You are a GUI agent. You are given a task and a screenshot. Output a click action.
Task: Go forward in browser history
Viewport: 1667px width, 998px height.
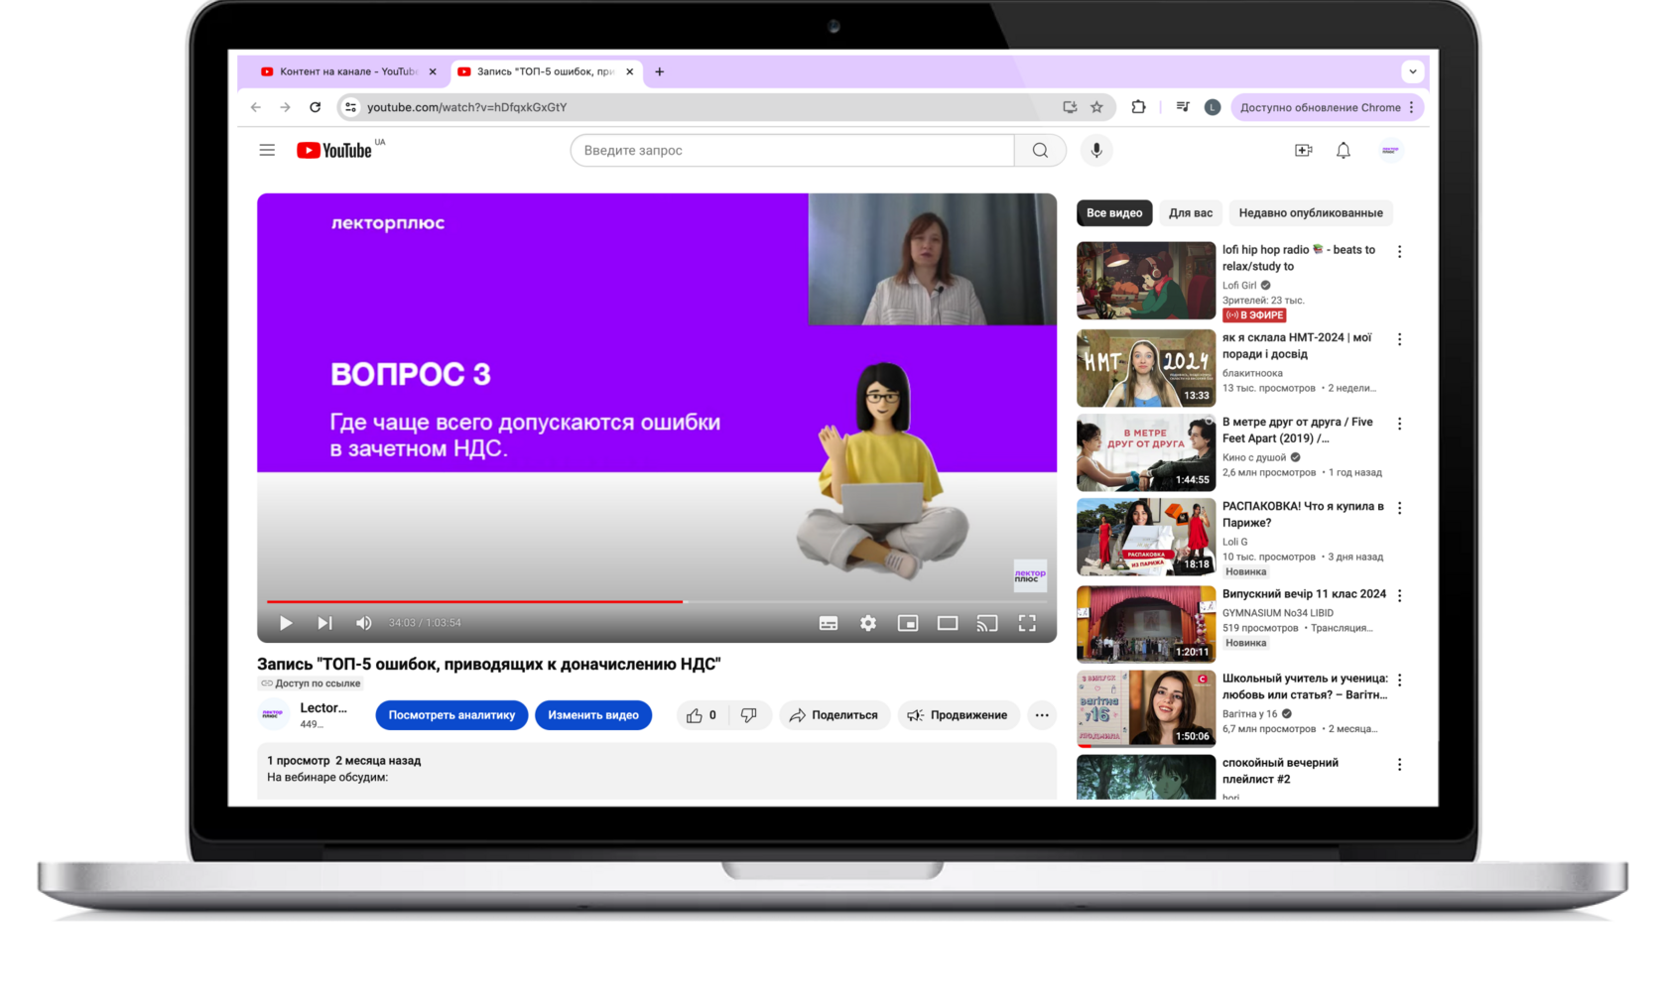coord(286,107)
